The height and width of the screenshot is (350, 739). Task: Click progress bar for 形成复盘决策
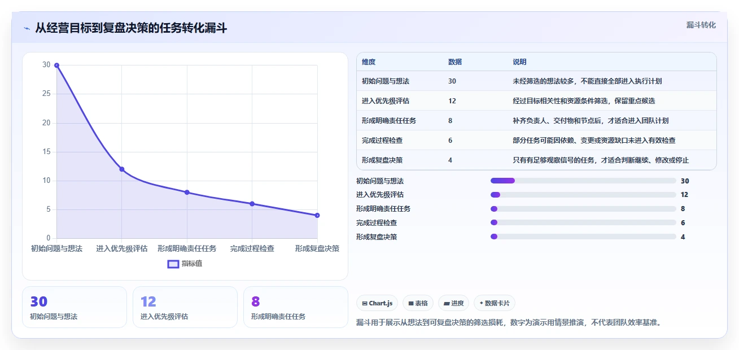pyautogui.click(x=583, y=237)
